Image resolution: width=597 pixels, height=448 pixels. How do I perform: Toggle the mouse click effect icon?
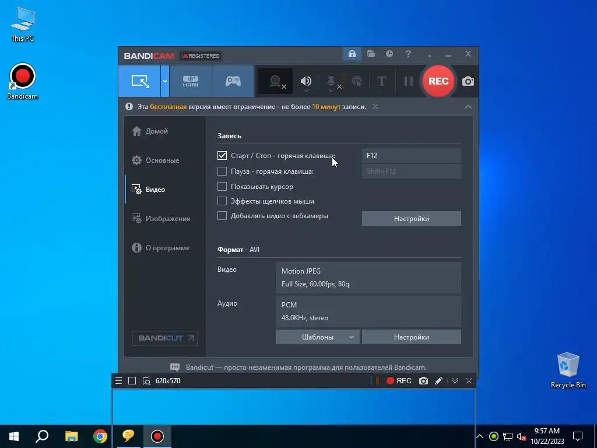click(357, 81)
